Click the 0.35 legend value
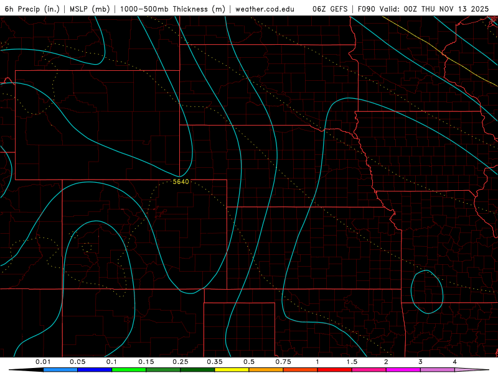The image size is (498, 373). pyautogui.click(x=215, y=362)
